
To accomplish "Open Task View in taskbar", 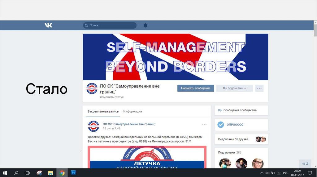I will [27, 173].
